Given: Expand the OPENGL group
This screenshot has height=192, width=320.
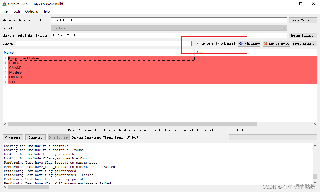Looking at the screenshot, I should [x=5, y=77].
